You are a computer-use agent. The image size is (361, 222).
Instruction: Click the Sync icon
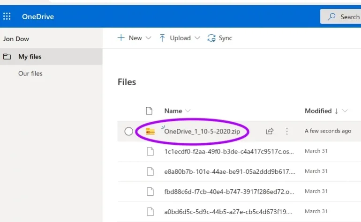point(211,38)
